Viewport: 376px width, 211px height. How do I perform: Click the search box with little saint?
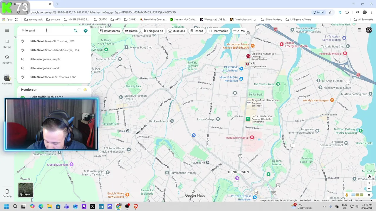[x=46, y=30]
